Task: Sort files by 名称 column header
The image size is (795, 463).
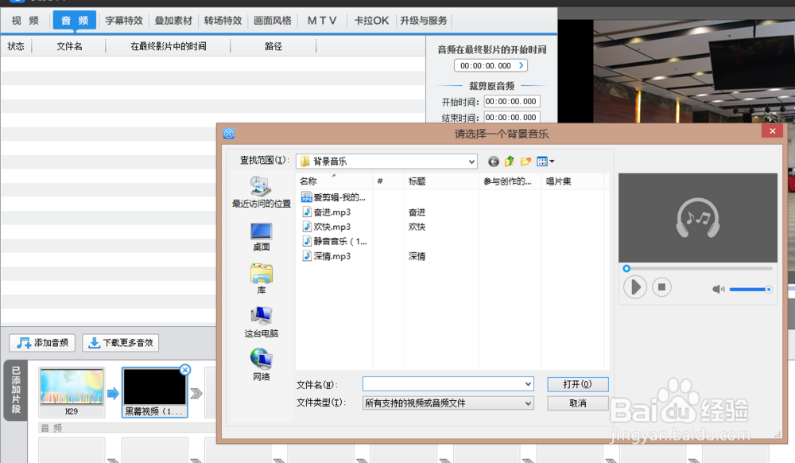Action: [x=334, y=181]
